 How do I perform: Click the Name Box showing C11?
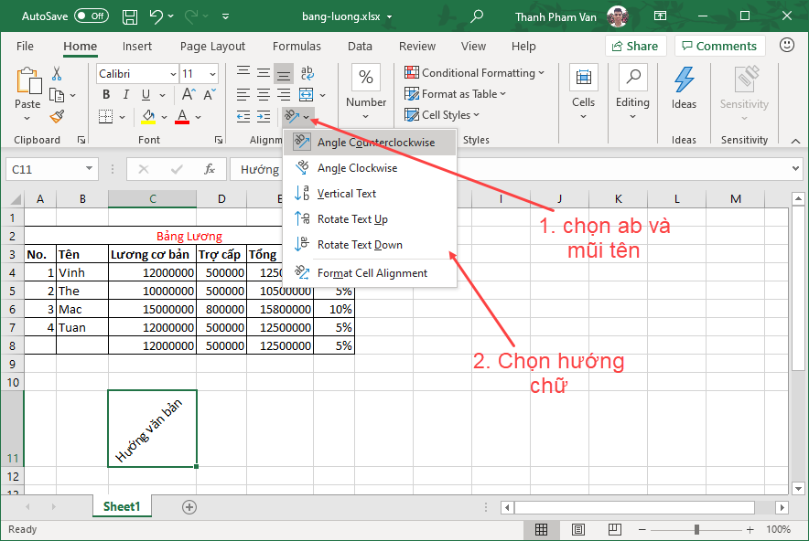tap(51, 169)
